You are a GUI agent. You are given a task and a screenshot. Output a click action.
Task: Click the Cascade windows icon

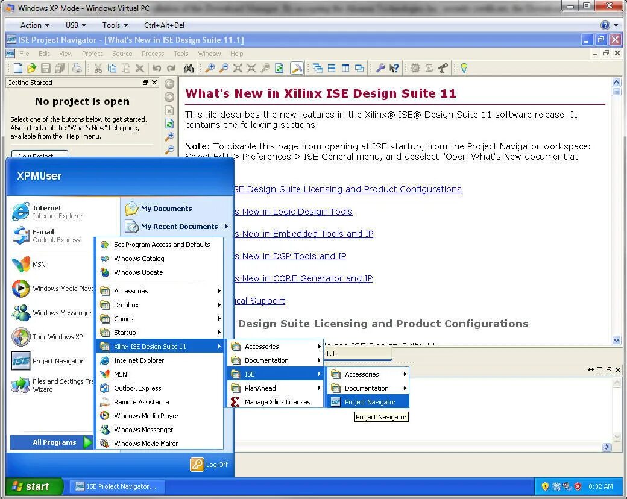318,68
